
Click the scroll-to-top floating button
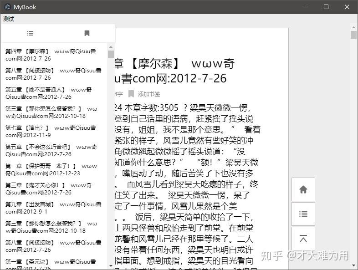pyautogui.click(x=303, y=239)
